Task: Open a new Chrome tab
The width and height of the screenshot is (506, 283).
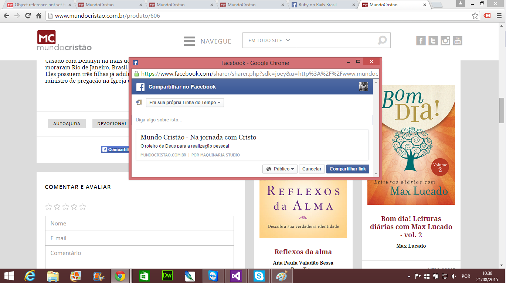Action: (x=437, y=5)
